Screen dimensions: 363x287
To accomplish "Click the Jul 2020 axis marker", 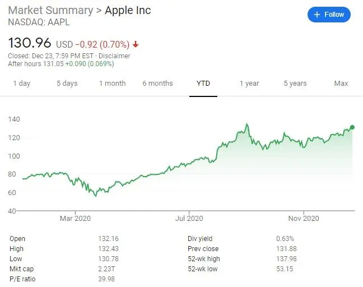I will click(189, 218).
